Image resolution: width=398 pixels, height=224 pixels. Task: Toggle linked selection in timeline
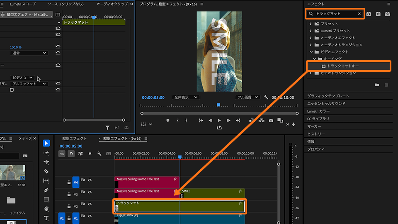point(80,153)
